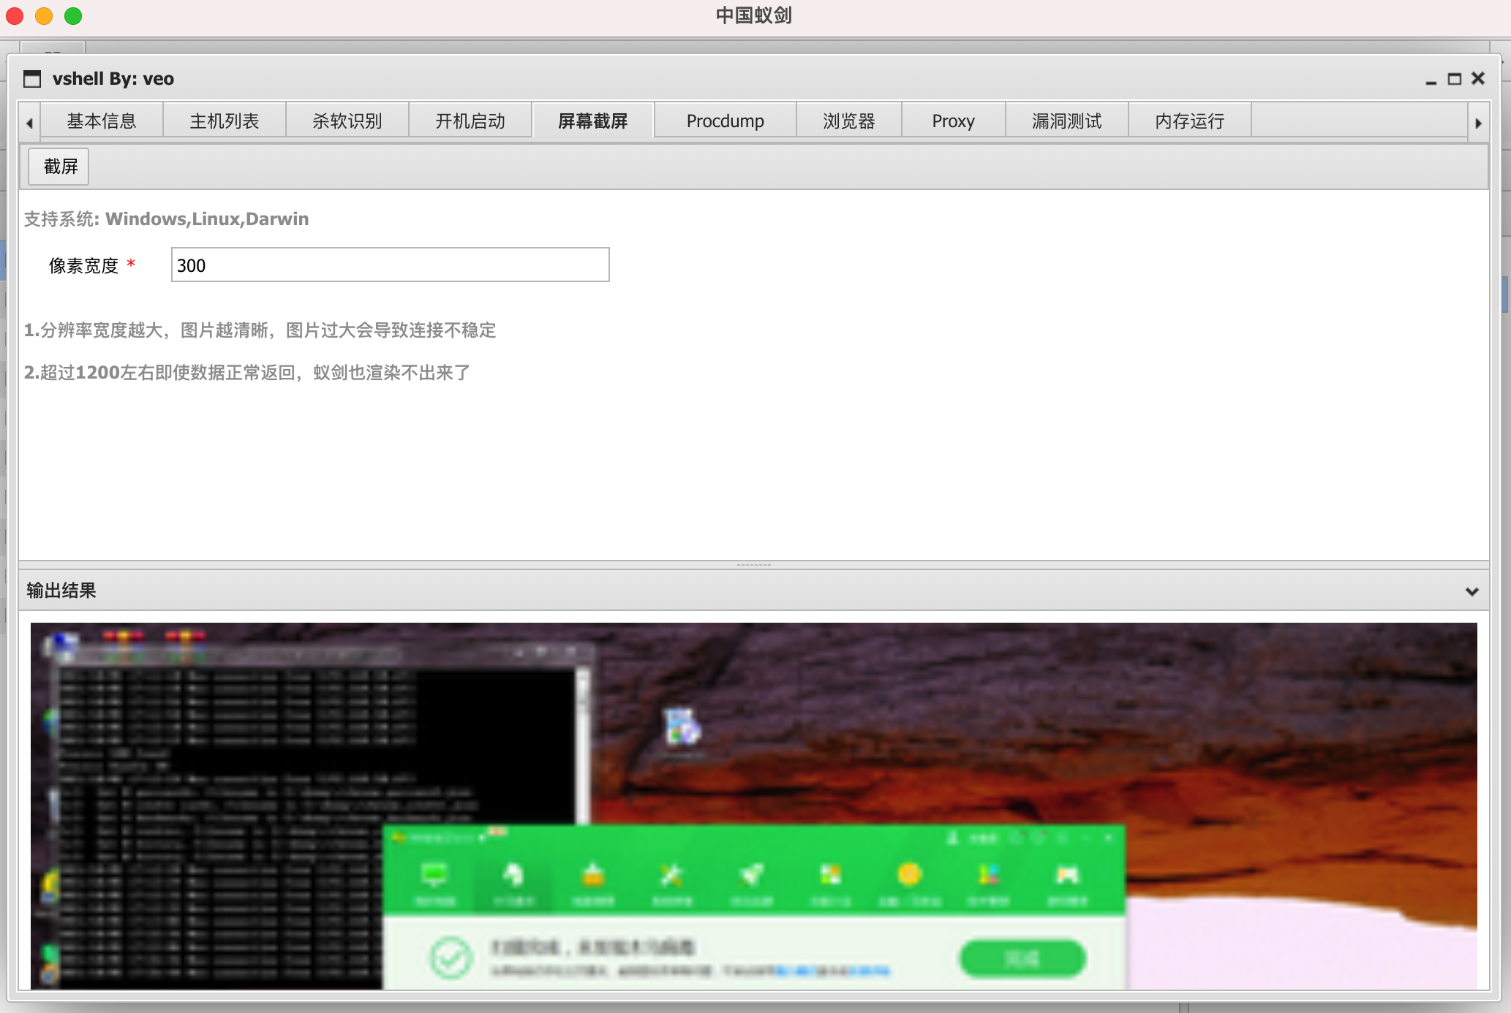Open the 基本信息 tab
Screen dimensions: 1511x1013
(102, 121)
